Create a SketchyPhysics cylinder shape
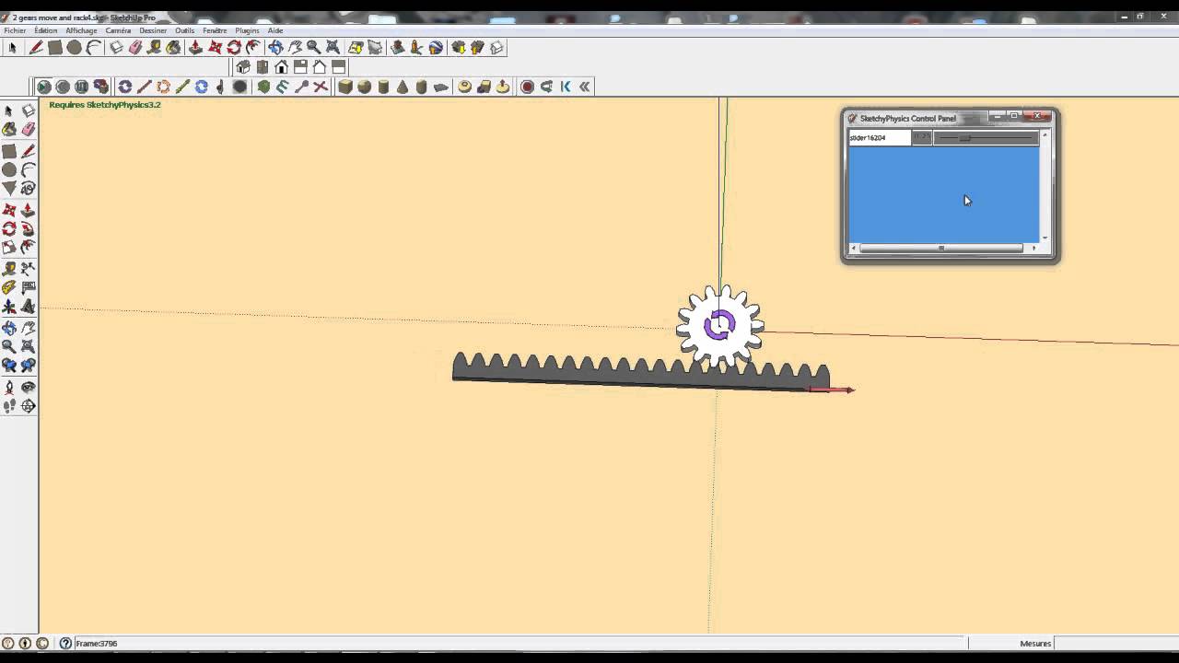The width and height of the screenshot is (1179, 663). [x=383, y=87]
